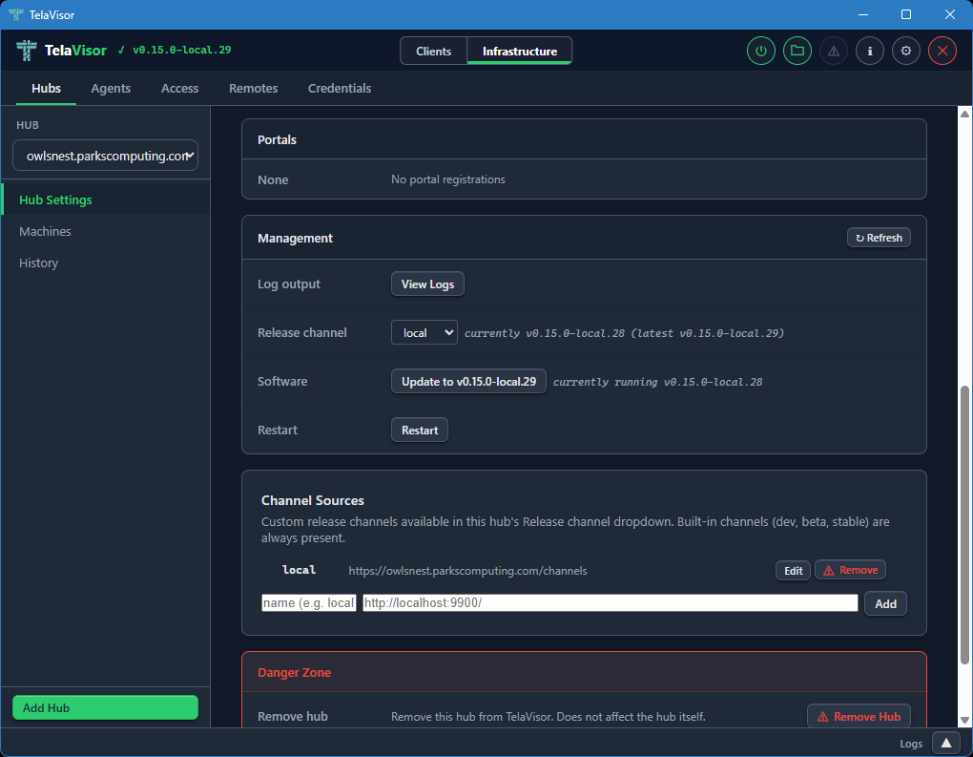Open the Access tab
Image resolution: width=973 pixels, height=757 pixels.
(179, 88)
